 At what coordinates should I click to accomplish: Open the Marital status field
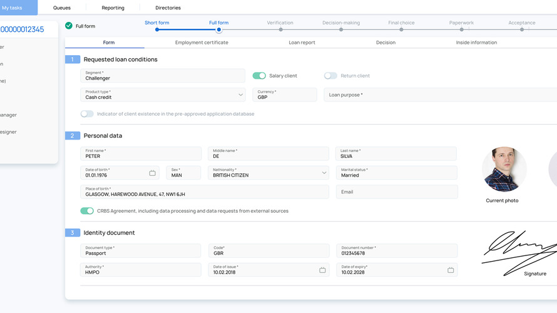pos(396,173)
